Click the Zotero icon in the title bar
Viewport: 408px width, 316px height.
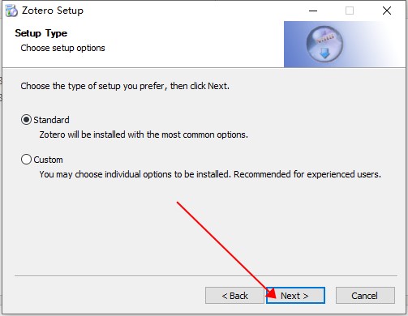11,11
